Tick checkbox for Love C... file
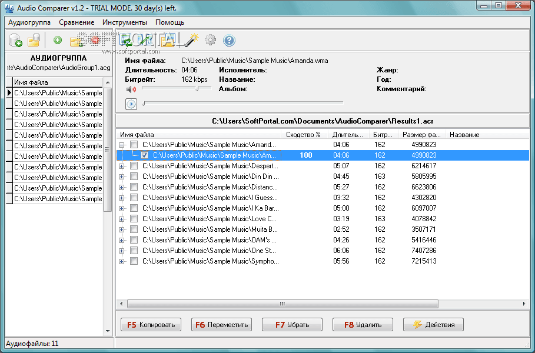Viewport: 535px width, 353px height. pyautogui.click(x=134, y=219)
